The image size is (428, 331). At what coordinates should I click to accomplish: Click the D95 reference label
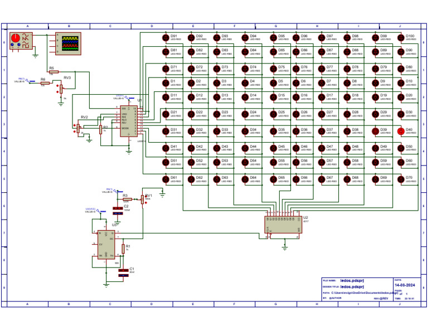point(281,36)
